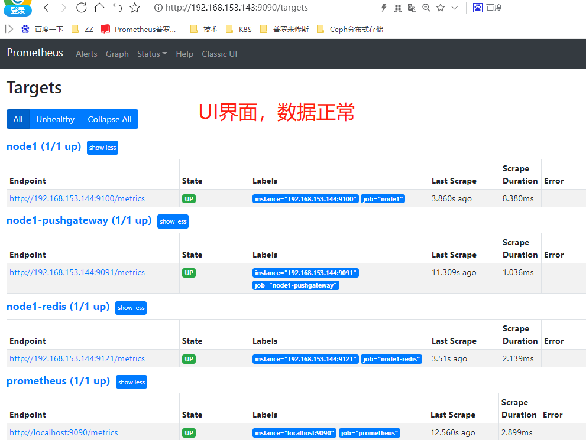Click the 登录 login badge
586x440 pixels.
point(18,10)
